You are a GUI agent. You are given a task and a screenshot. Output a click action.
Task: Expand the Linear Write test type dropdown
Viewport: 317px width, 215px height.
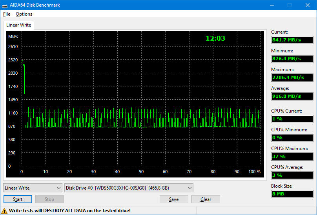pos(33,188)
